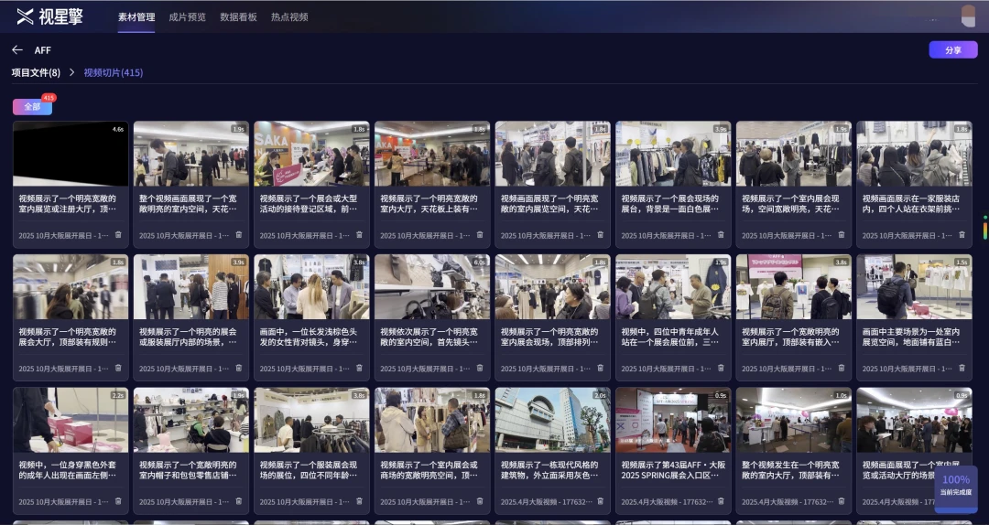Trash the clip '一栋现代风格的建筑物'
This screenshot has width=989, height=525.
tap(600, 502)
